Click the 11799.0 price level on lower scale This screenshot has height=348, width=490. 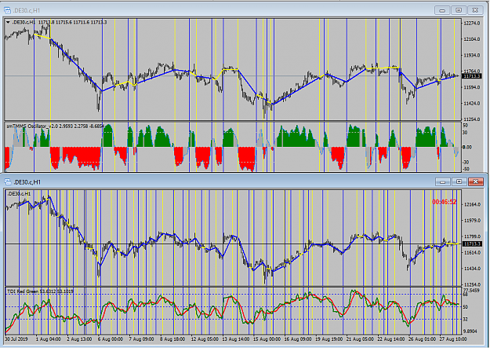472,237
